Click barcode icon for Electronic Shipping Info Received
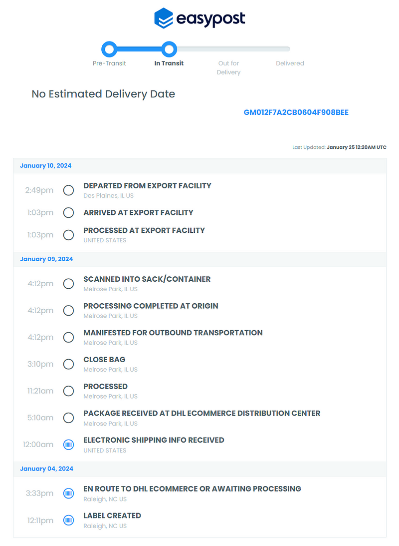 coord(68,445)
